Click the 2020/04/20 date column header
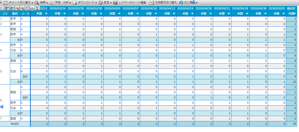 click(203, 8)
